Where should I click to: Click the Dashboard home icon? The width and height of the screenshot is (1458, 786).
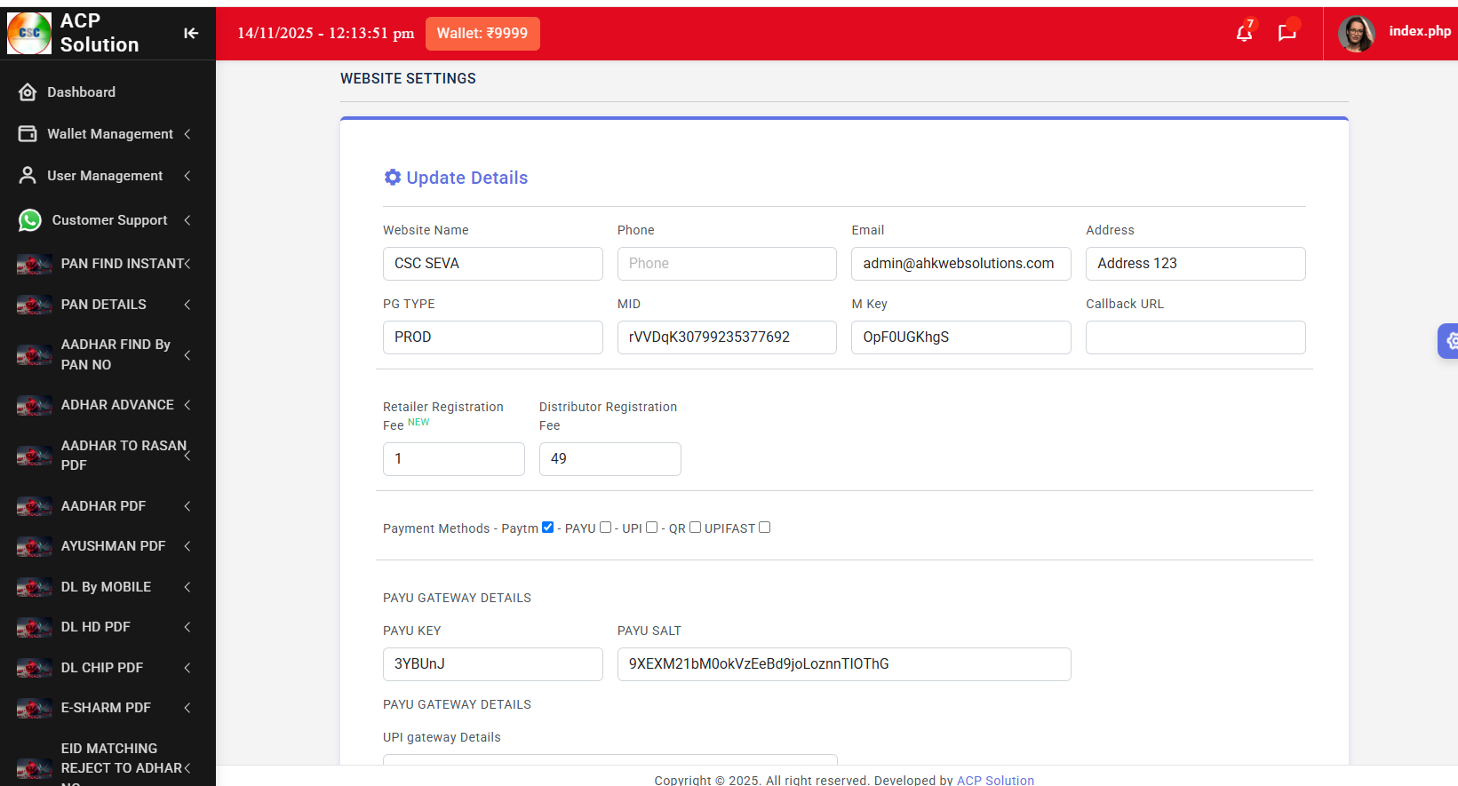28,92
